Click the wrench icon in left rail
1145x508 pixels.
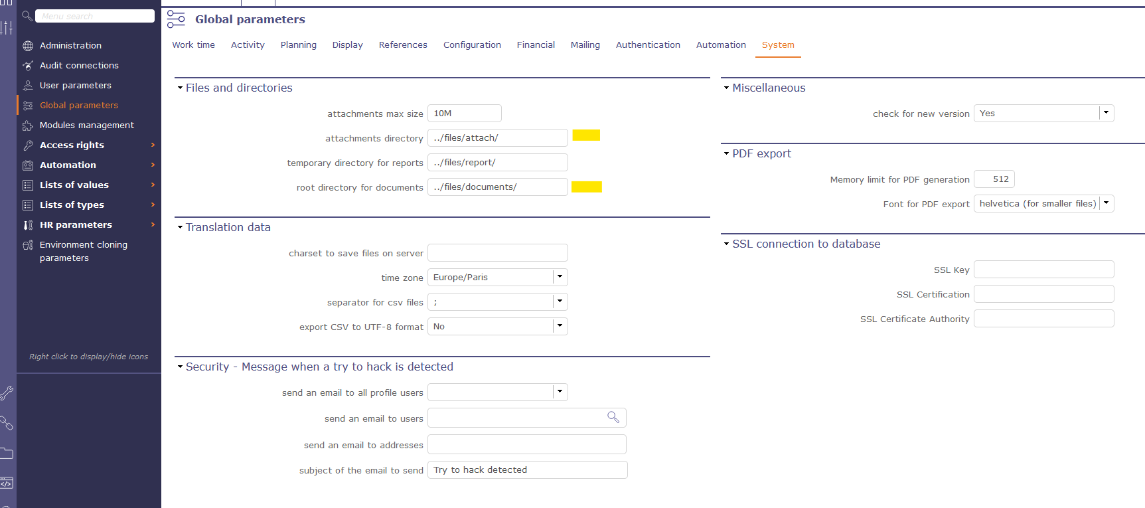[7, 393]
